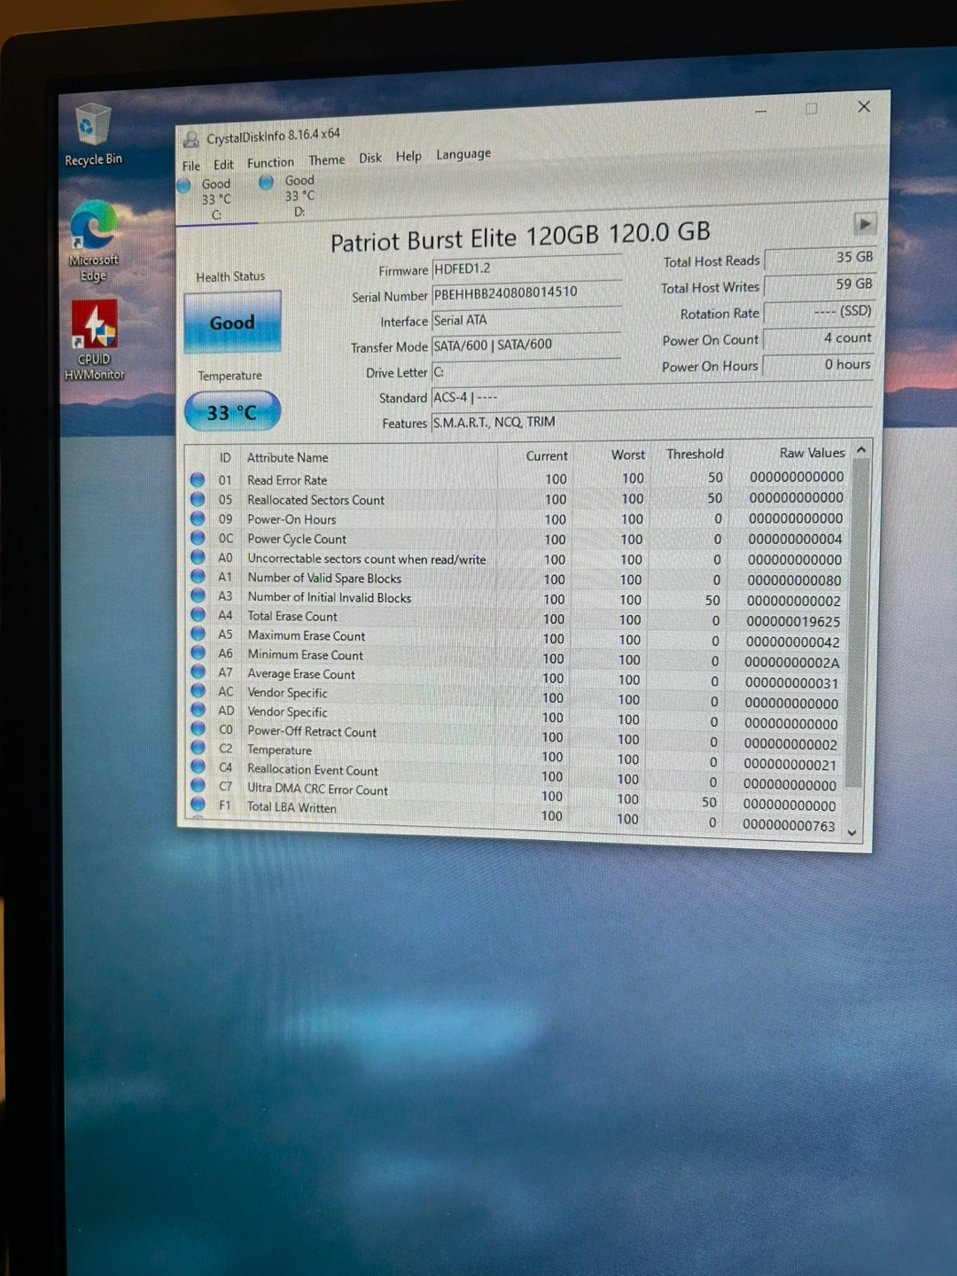
Task: Click the Patriot Burst Elite 120GB title
Action: 520,237
